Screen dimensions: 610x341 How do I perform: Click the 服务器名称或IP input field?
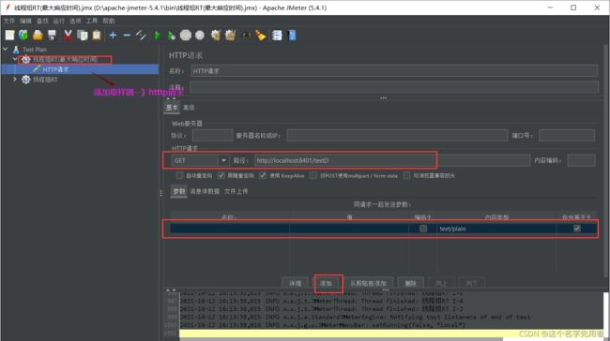[397, 135]
